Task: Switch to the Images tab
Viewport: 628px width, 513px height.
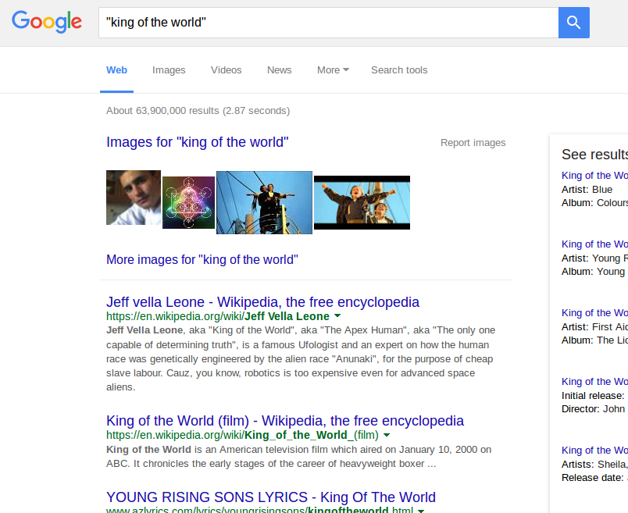Action: (169, 70)
